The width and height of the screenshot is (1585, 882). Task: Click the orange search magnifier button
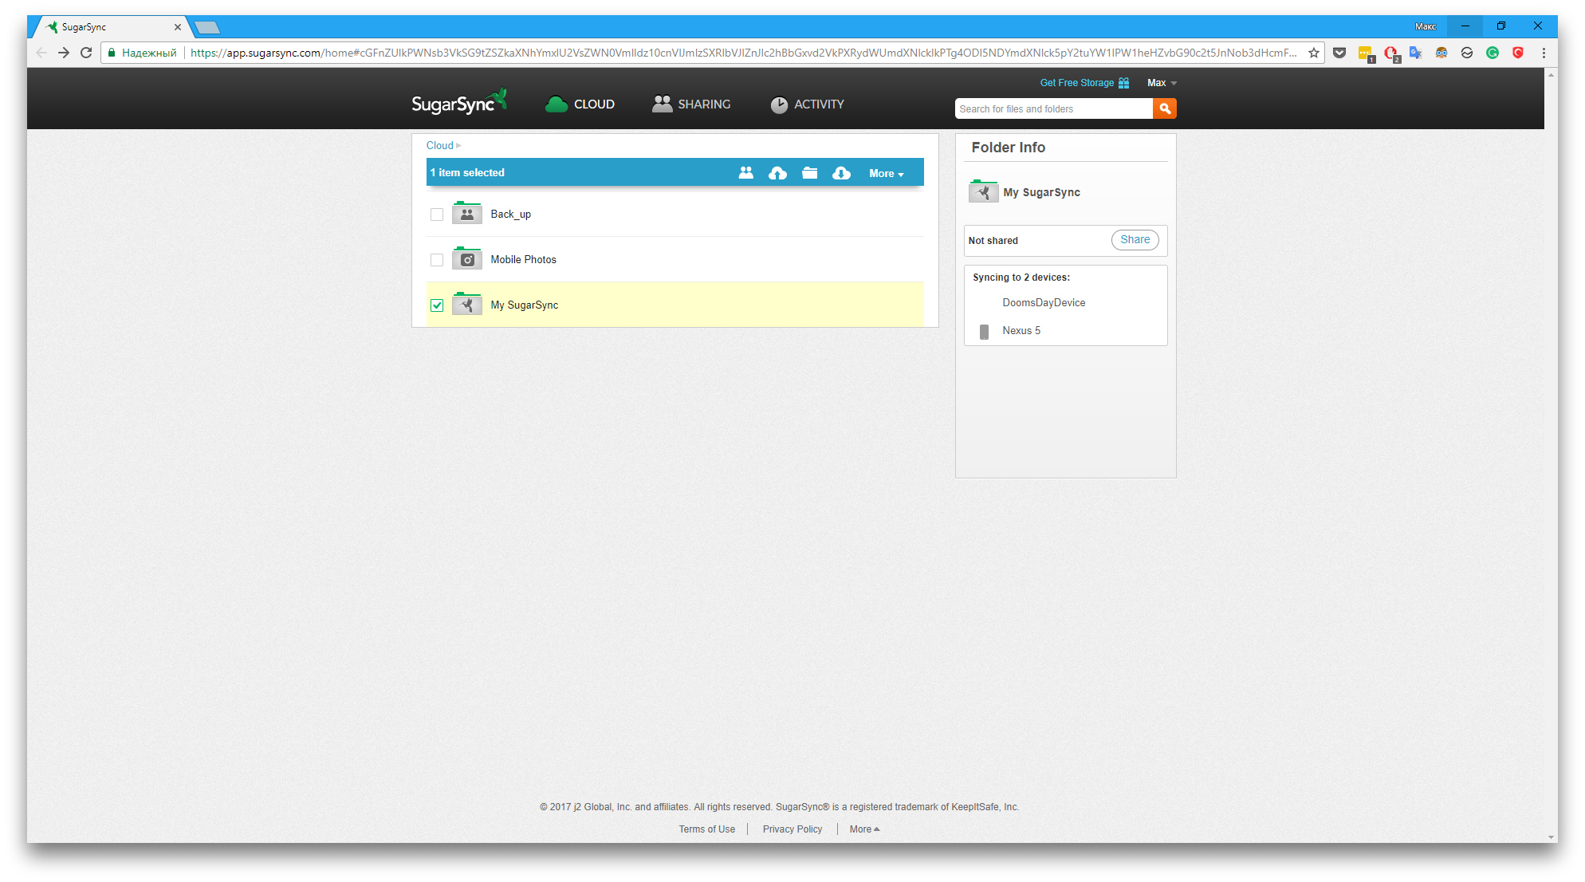pyautogui.click(x=1165, y=108)
